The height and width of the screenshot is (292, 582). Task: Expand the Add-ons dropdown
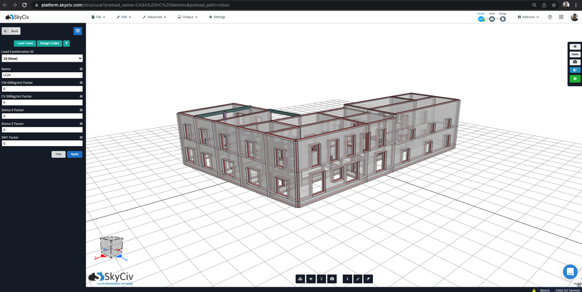point(528,17)
